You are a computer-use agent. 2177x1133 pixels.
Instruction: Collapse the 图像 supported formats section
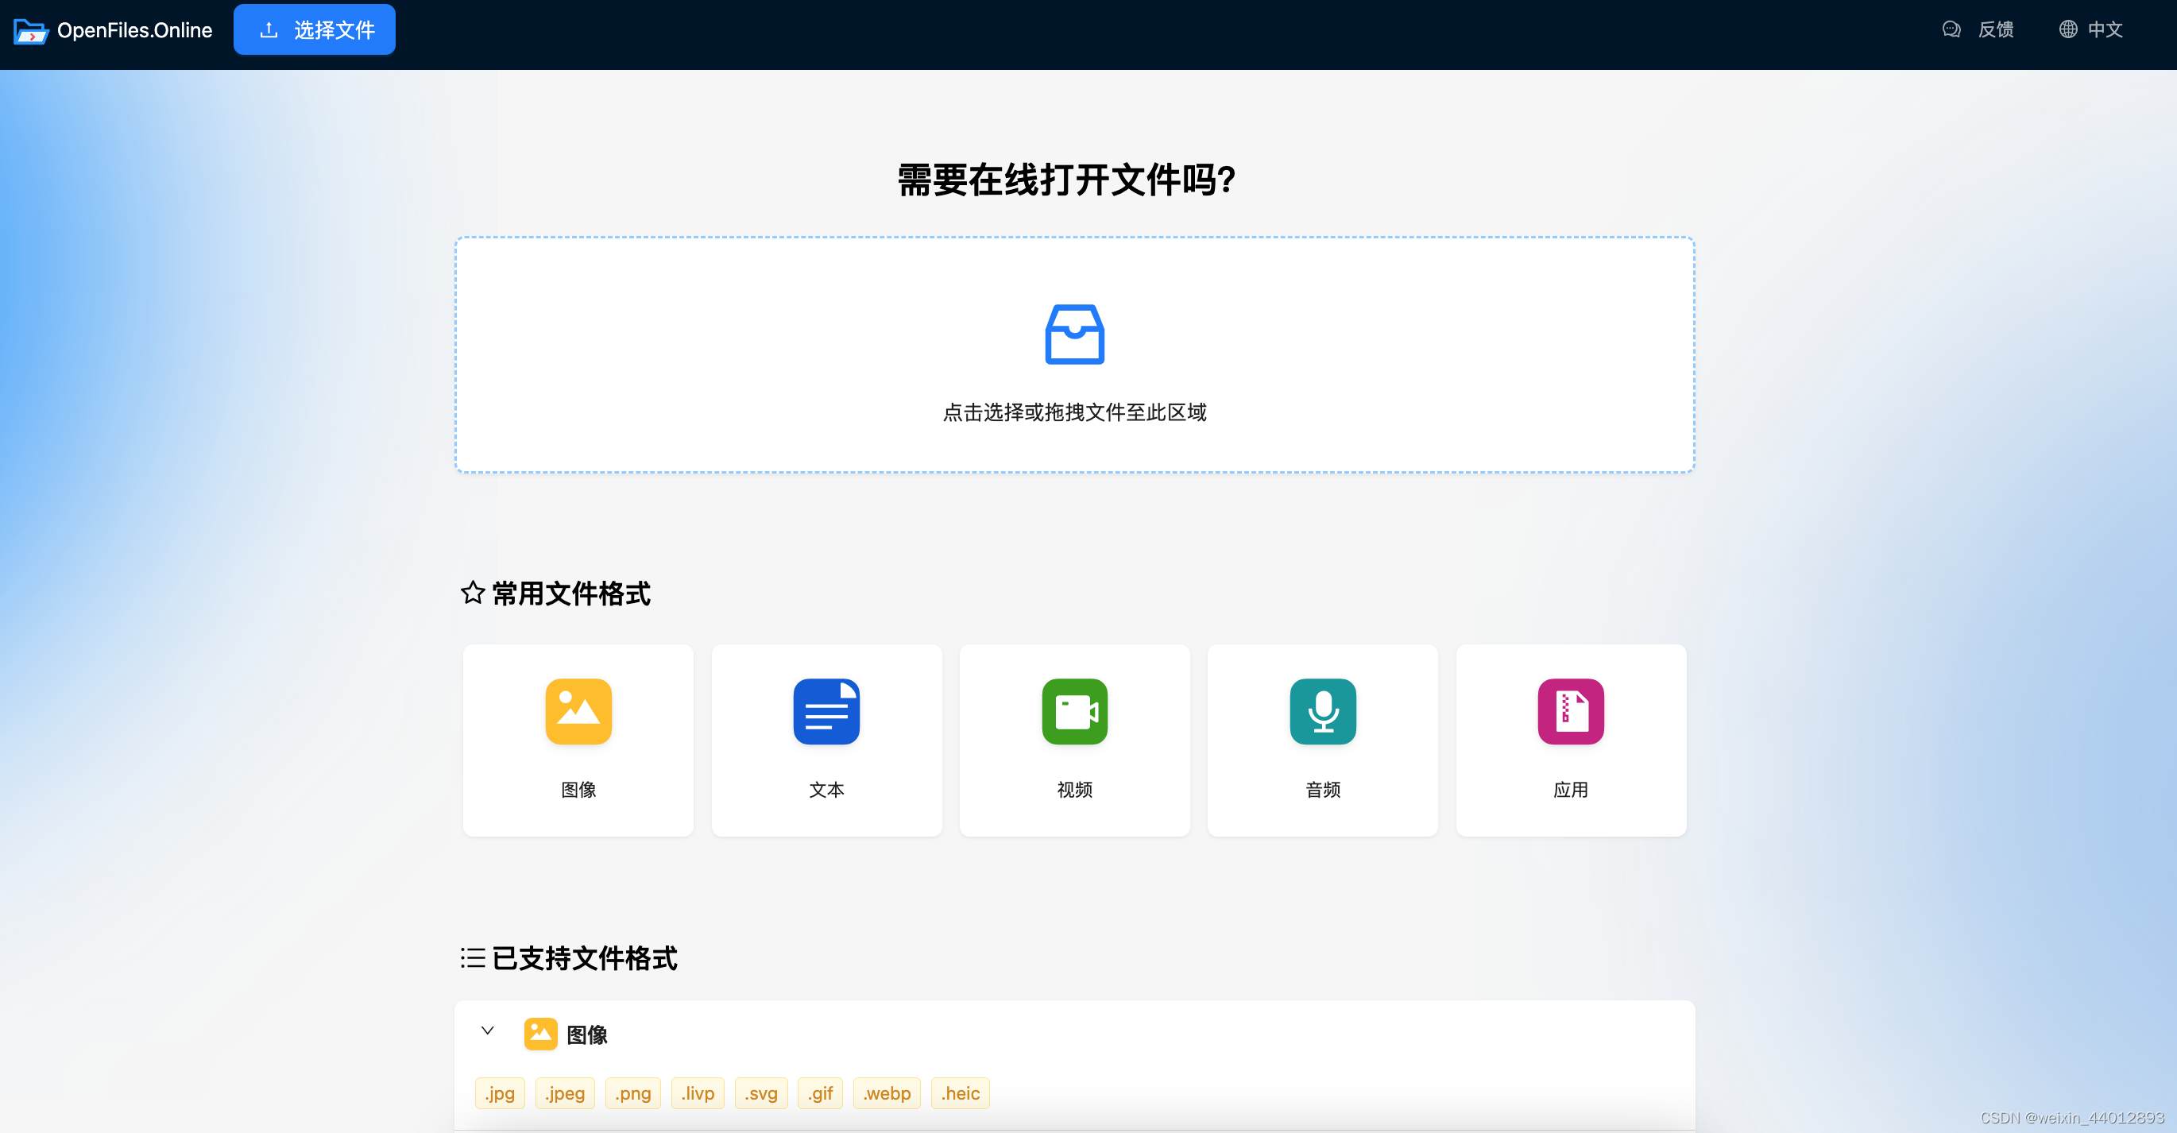488,1031
